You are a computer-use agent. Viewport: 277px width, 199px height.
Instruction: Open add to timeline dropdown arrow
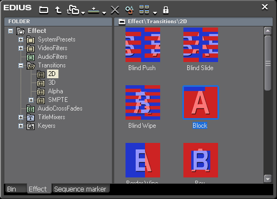pos(104,13)
